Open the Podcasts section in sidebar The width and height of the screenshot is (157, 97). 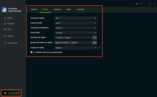9,24
